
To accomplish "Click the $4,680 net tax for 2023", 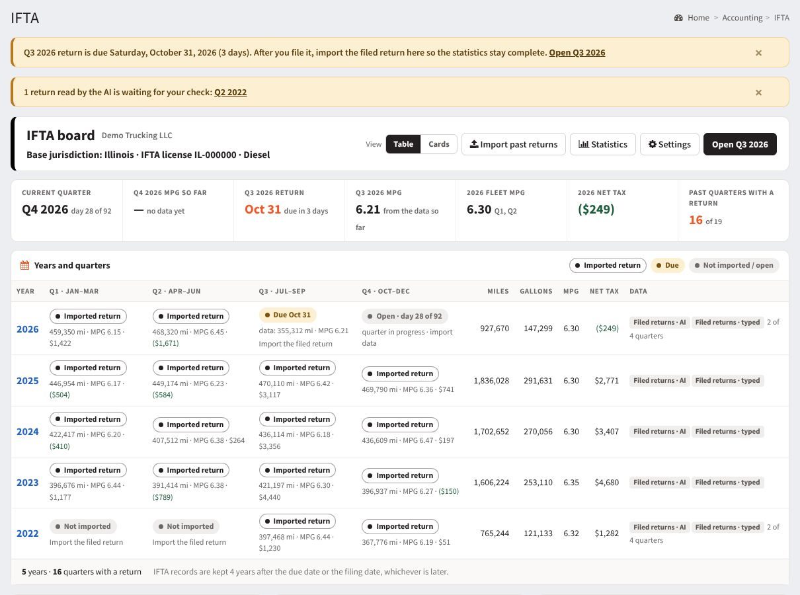I will pyautogui.click(x=606, y=483).
